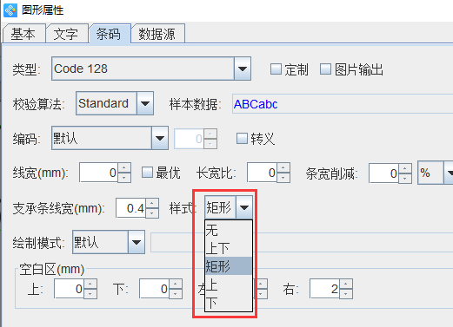
Task: Decrease 线宽(mm) with the down arrow
Action: (124, 178)
